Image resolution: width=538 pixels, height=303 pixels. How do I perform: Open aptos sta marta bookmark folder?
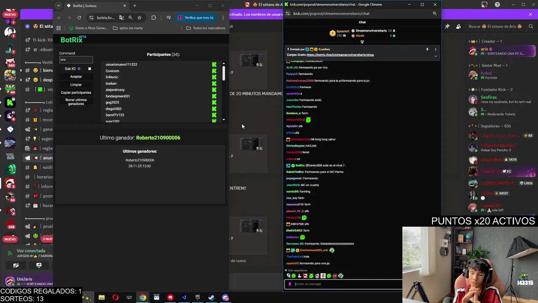tap(128, 28)
